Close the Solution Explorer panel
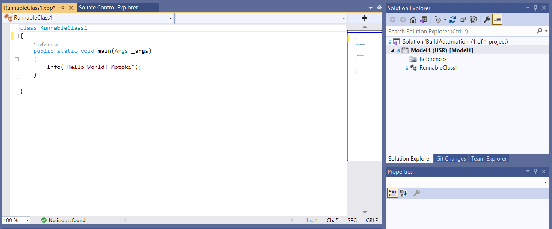The width and height of the screenshot is (552, 229). tap(544, 8)
